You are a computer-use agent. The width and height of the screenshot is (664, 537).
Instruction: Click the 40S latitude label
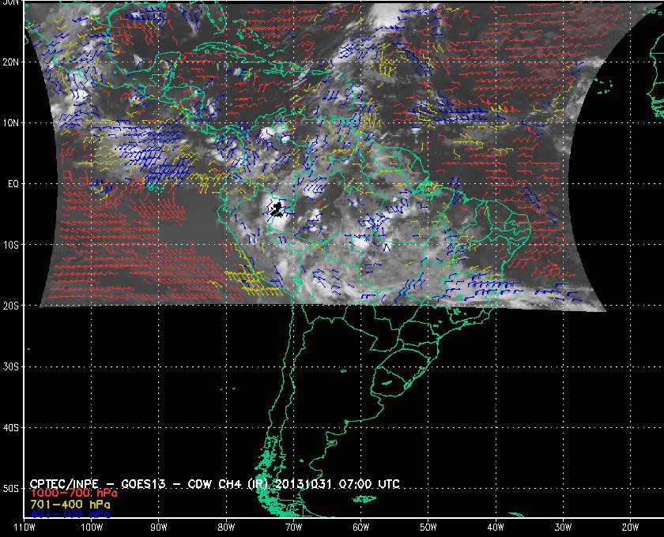[x=11, y=428]
